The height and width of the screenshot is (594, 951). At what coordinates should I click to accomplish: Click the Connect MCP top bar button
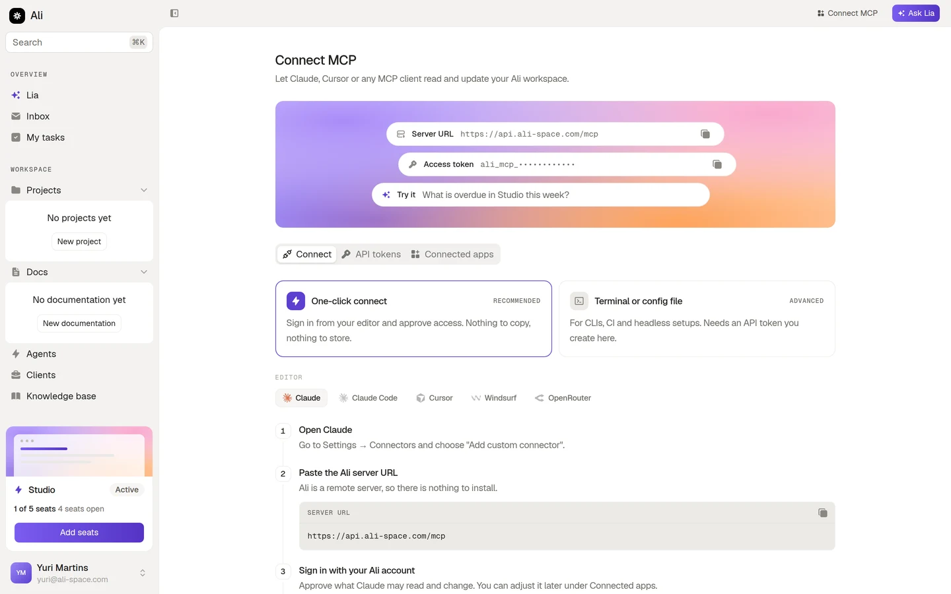(x=847, y=13)
